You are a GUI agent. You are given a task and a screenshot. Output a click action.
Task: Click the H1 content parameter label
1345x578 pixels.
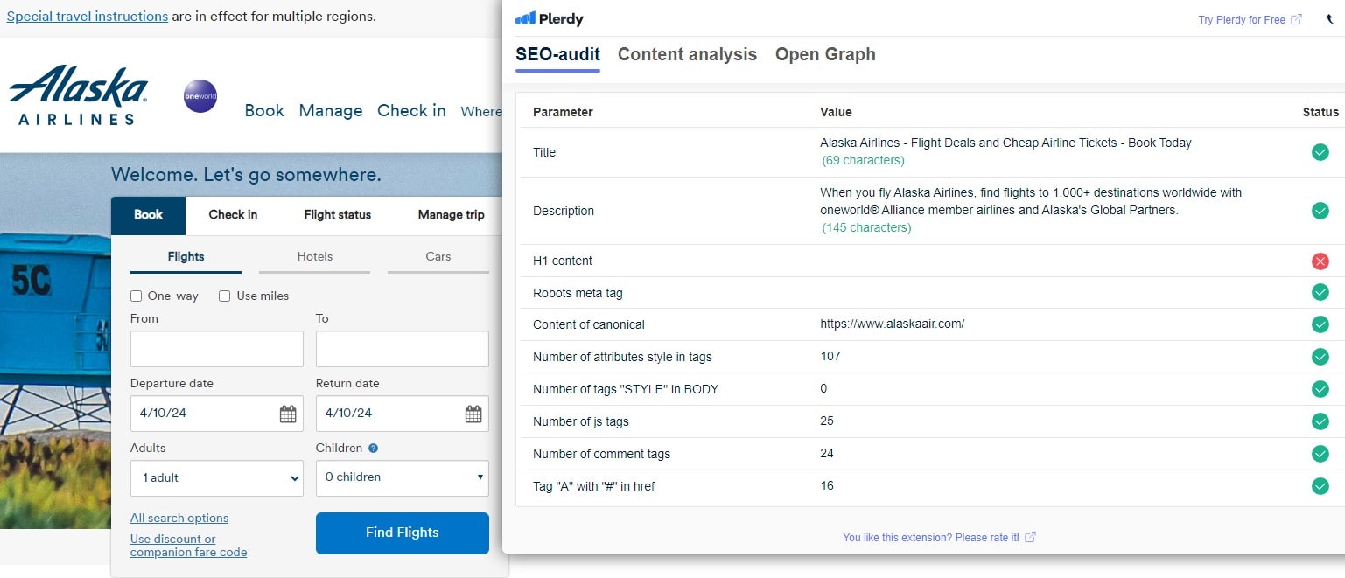tap(563, 261)
